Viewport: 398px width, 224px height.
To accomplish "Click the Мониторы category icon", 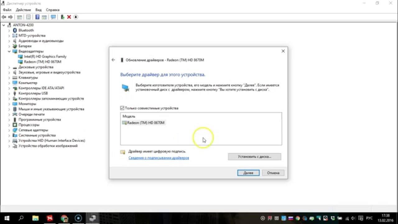I will click(x=15, y=104).
